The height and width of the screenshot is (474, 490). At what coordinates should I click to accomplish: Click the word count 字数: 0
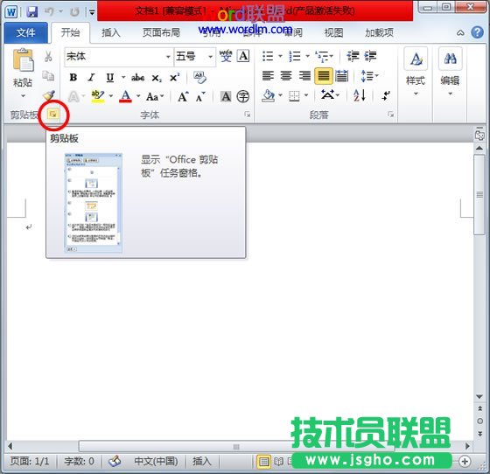79,461
